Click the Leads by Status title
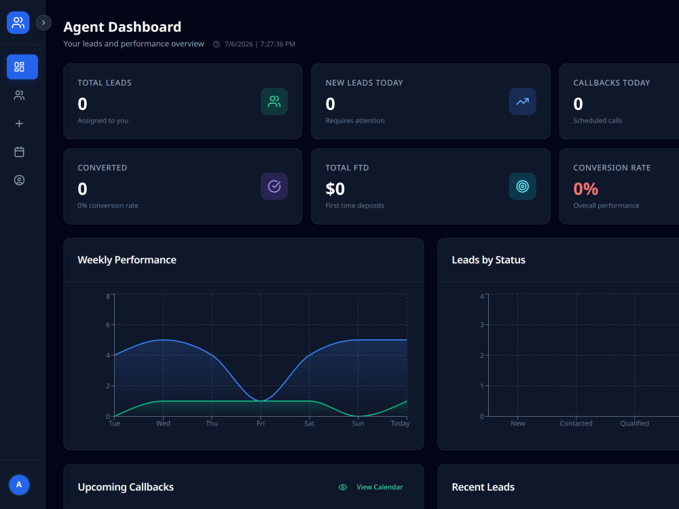This screenshot has width=679, height=509. tap(488, 260)
